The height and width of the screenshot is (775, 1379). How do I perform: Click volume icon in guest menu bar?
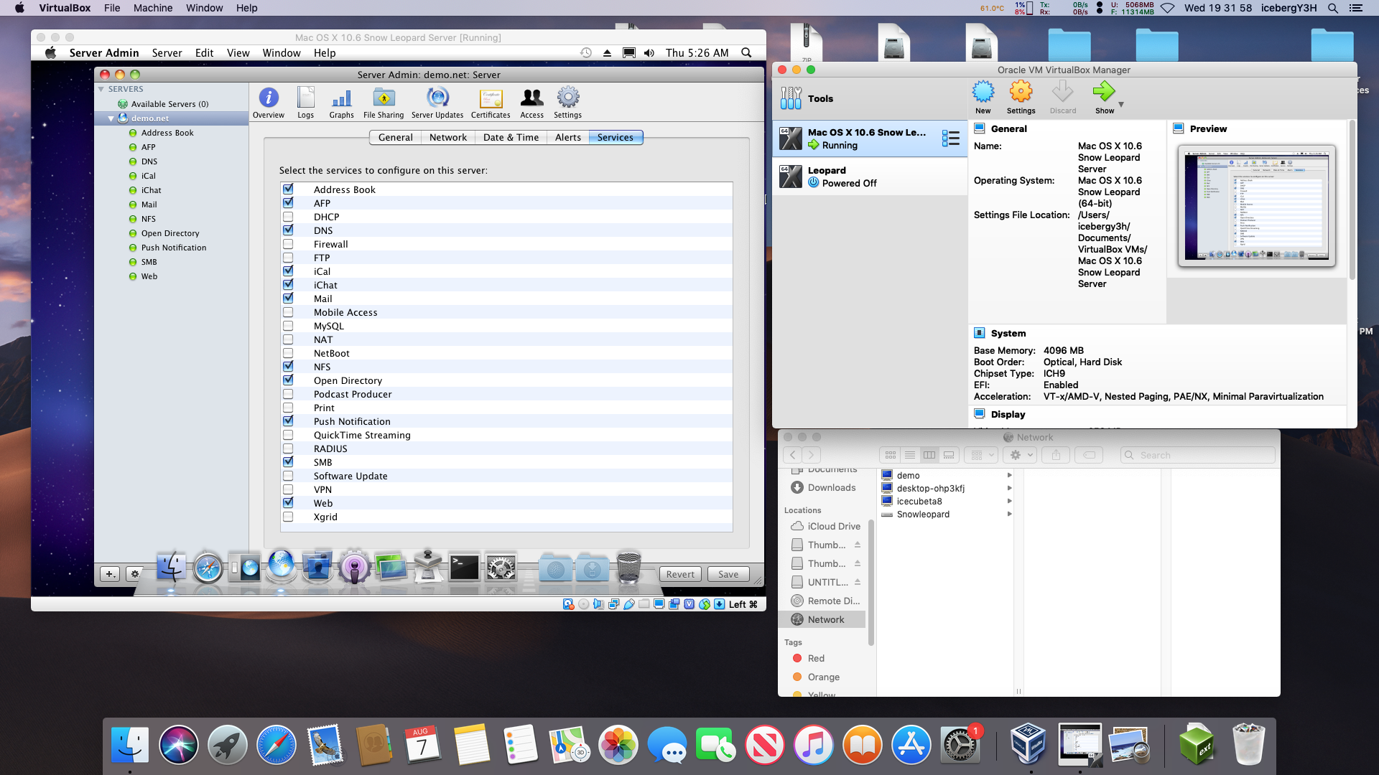(x=649, y=52)
